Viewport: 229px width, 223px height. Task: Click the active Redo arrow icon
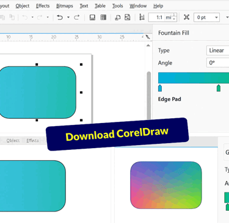(77, 18)
